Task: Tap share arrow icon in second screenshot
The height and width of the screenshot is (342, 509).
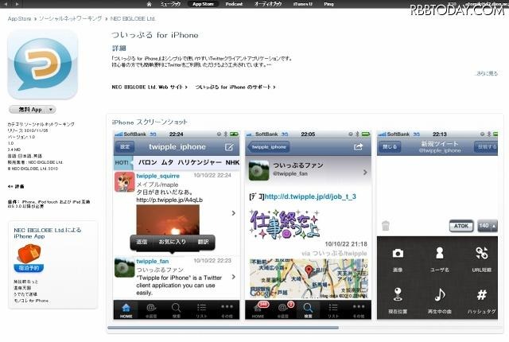Action: 358,147
